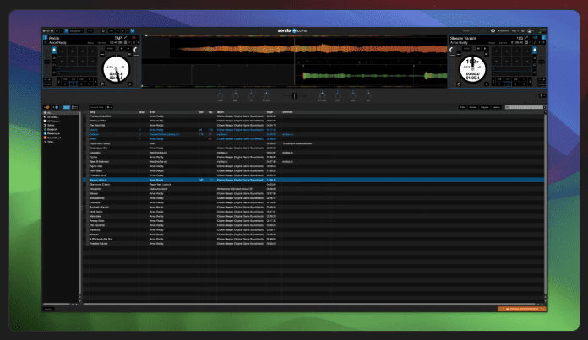Viewport: 588px width, 340px height.
Task: Select TIDAL in the library sidebar
Action: (x=51, y=142)
